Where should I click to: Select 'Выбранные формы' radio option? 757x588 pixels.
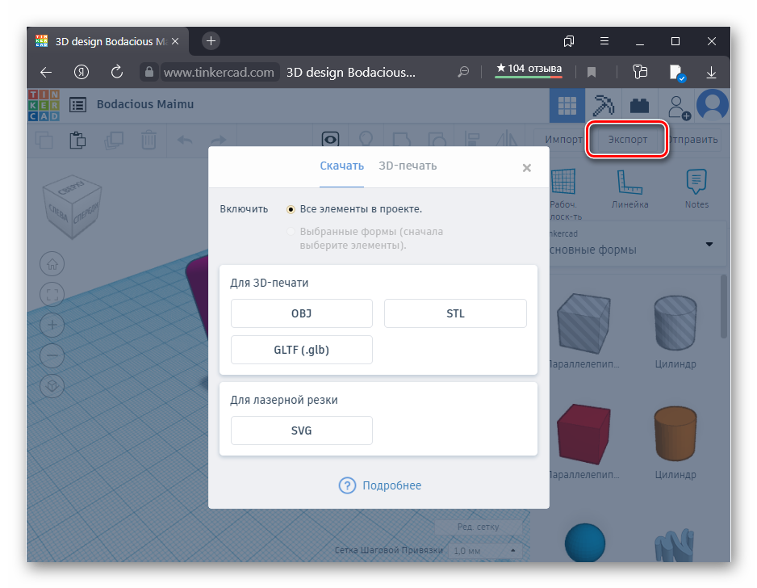[291, 232]
